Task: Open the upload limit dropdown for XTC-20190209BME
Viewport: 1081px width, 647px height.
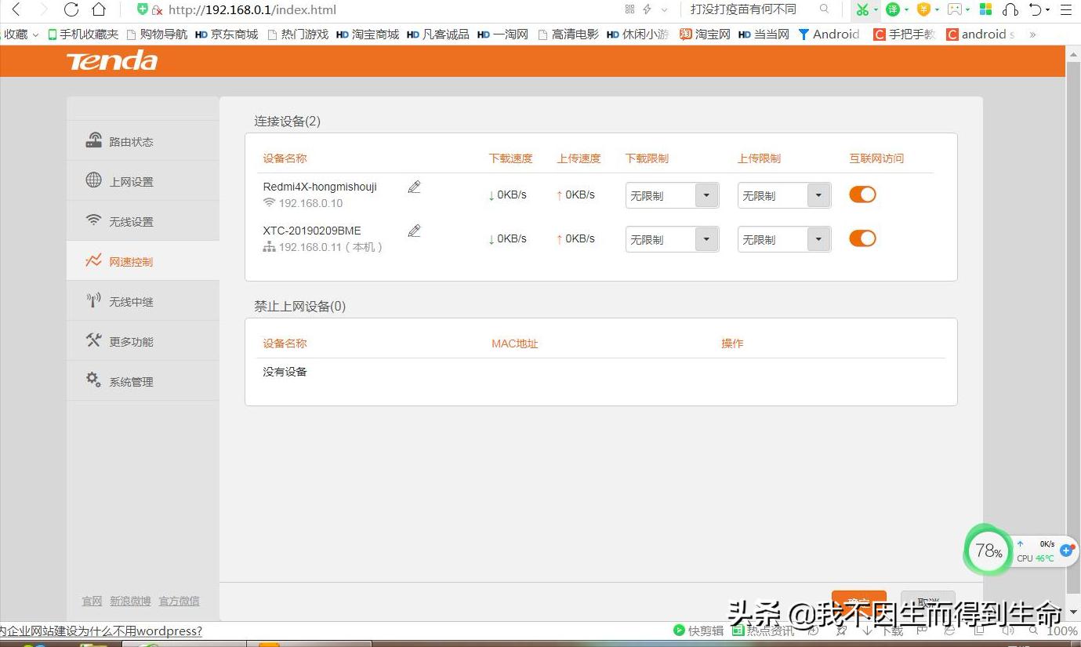Action: [x=818, y=238]
